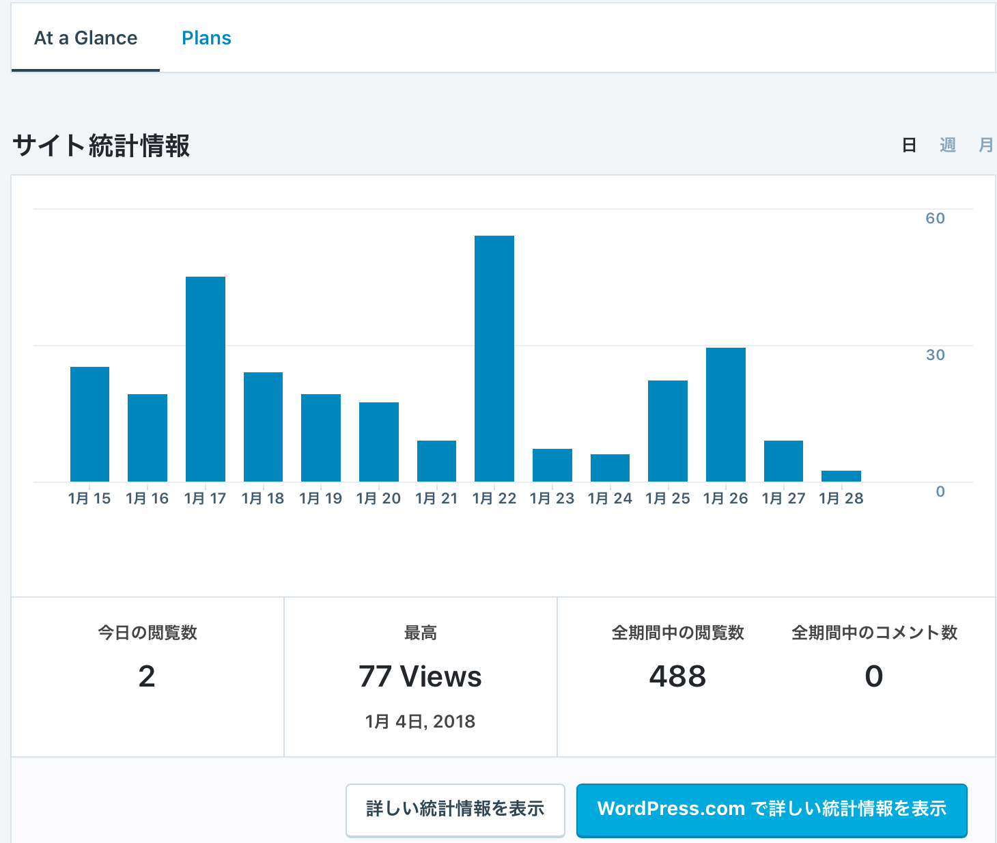
Task: Click the サイト統計情報 heading
Action: click(102, 146)
